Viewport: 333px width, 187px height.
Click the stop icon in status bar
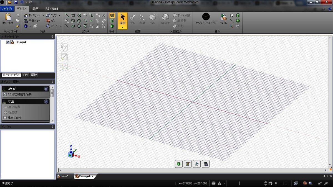[213, 183]
